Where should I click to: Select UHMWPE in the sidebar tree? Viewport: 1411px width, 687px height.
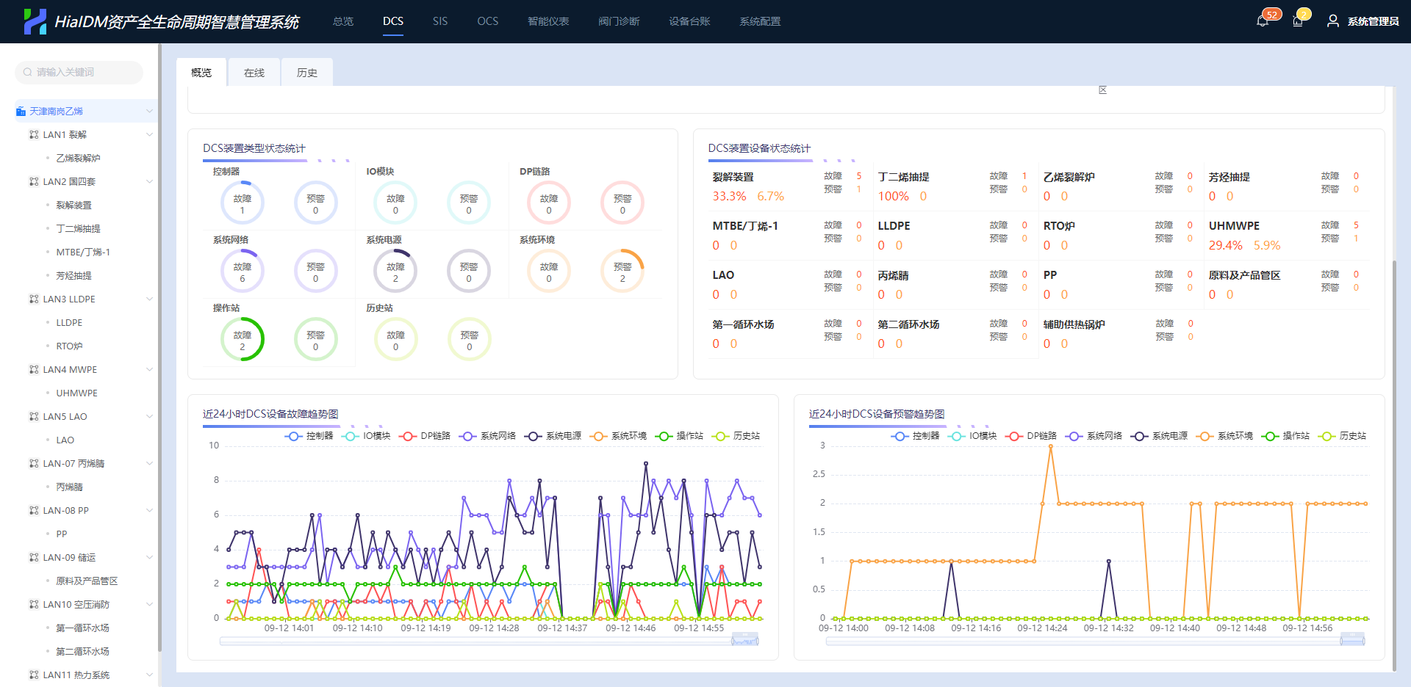click(x=76, y=393)
